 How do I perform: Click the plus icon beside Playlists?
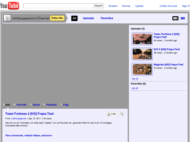pos(44,105)
